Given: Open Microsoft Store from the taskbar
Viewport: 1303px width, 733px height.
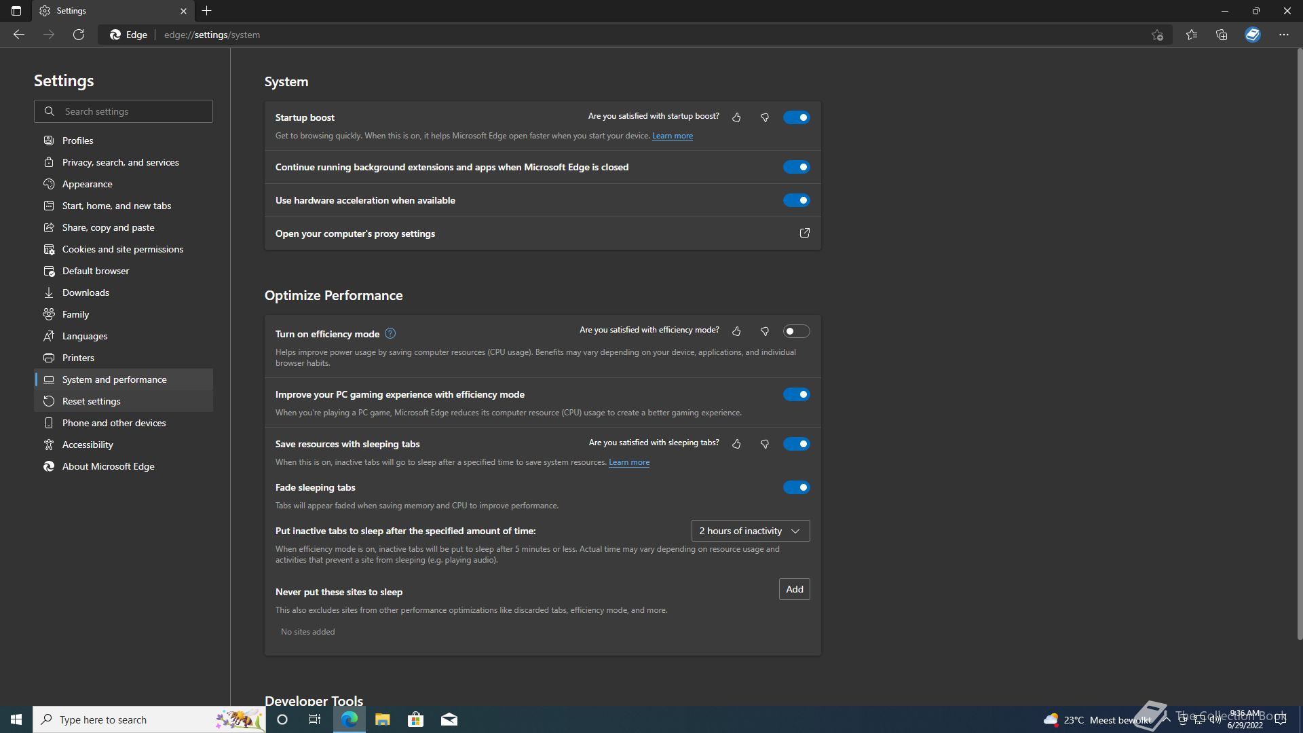Looking at the screenshot, I should [416, 719].
